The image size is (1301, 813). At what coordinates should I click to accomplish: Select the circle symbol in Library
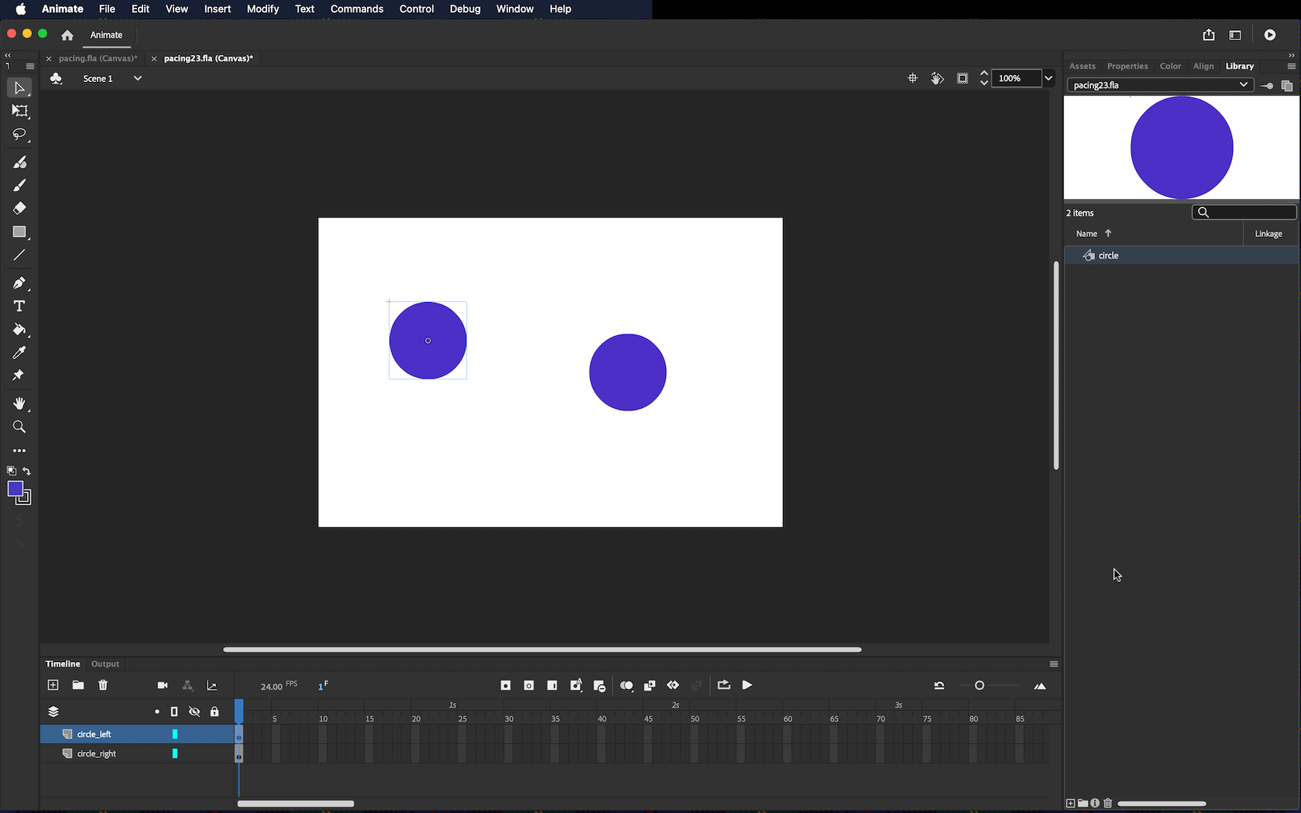(1108, 256)
